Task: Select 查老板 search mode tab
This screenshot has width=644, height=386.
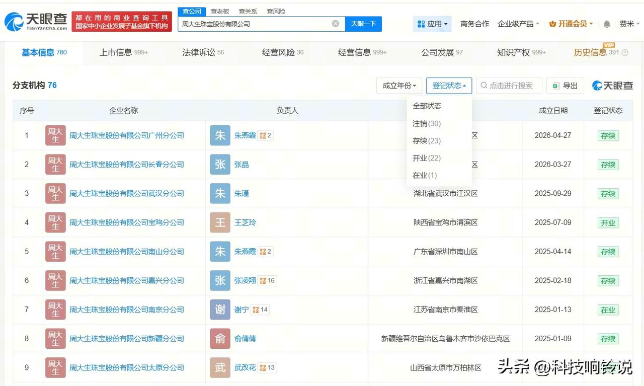Action: tap(220, 11)
